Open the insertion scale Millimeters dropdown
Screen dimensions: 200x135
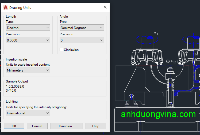[28, 70]
